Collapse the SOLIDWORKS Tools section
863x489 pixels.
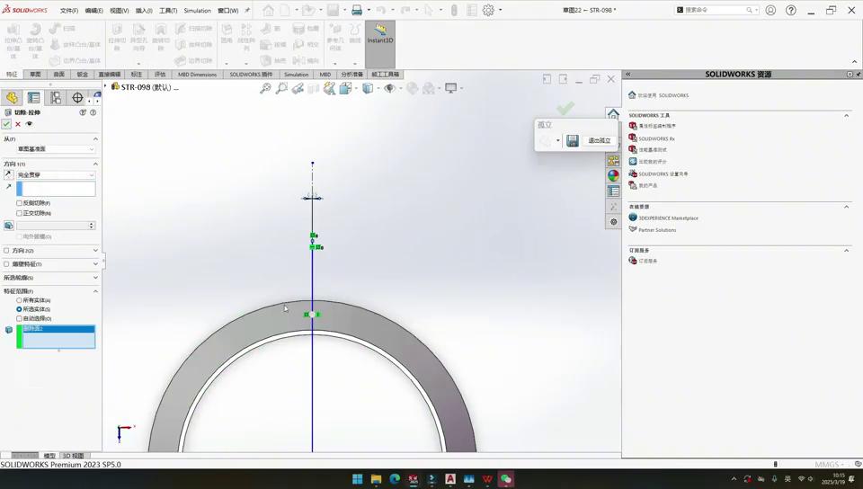click(x=846, y=115)
